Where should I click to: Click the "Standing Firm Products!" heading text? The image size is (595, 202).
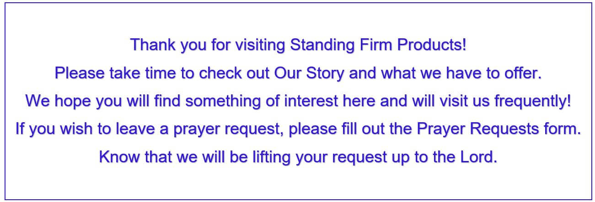pyautogui.click(x=379, y=45)
